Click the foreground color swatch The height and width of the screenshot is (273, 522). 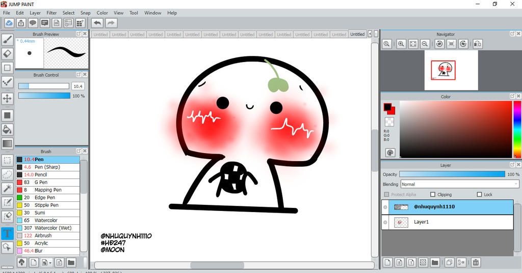(x=387, y=107)
